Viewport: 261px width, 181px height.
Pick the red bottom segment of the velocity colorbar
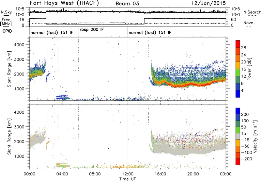[x=238, y=162]
